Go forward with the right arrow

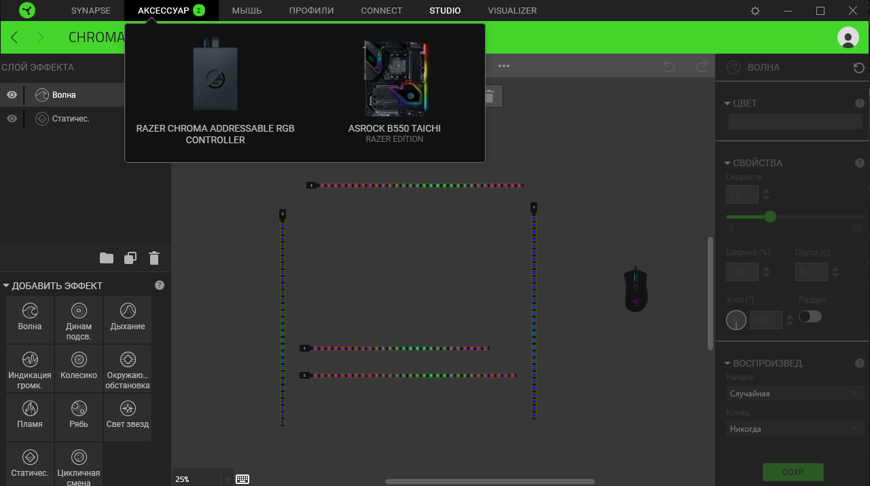tap(40, 37)
